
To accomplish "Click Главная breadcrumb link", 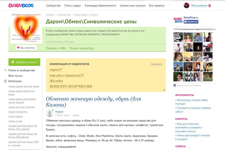I will click(50, 15).
